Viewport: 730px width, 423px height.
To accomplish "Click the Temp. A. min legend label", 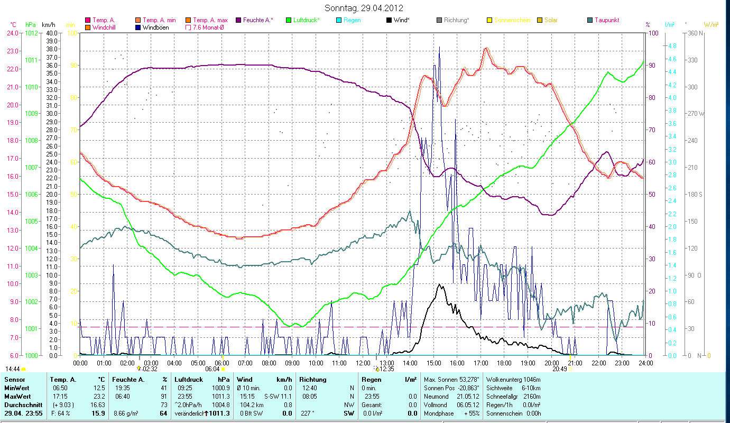I will (x=160, y=21).
